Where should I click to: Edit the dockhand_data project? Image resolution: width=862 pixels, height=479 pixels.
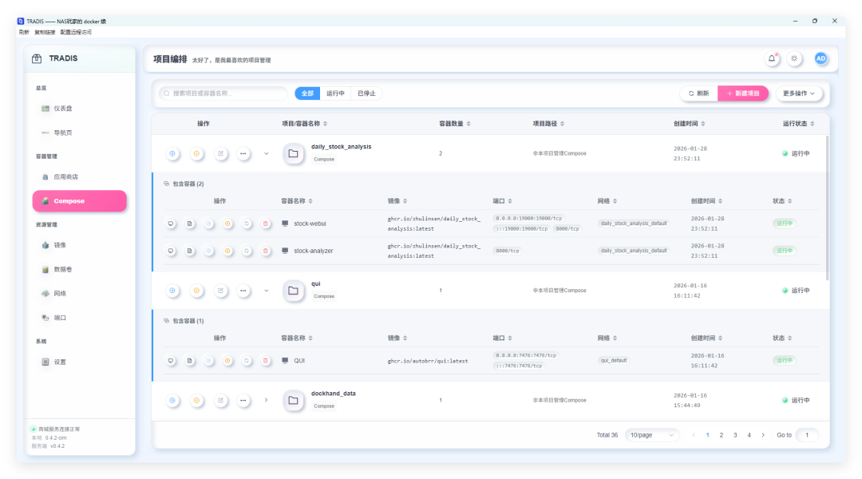tap(220, 400)
